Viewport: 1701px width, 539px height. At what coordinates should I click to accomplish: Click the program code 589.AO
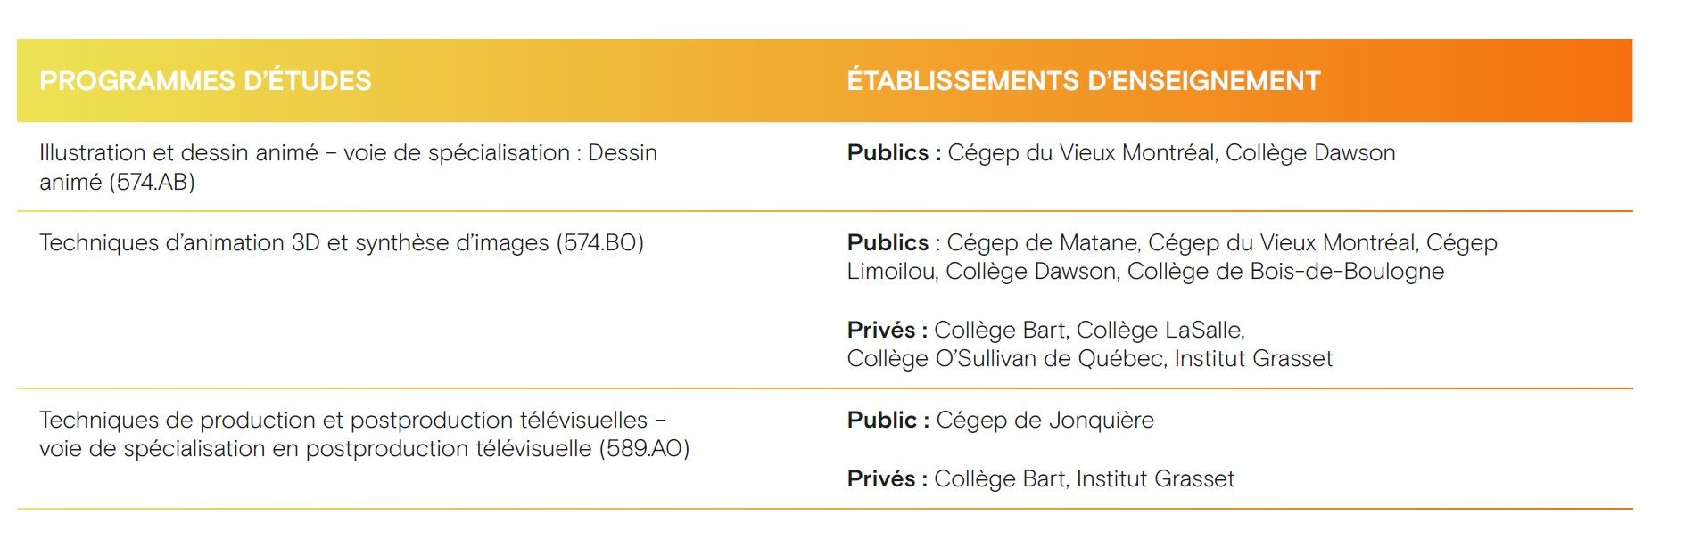coord(644,449)
